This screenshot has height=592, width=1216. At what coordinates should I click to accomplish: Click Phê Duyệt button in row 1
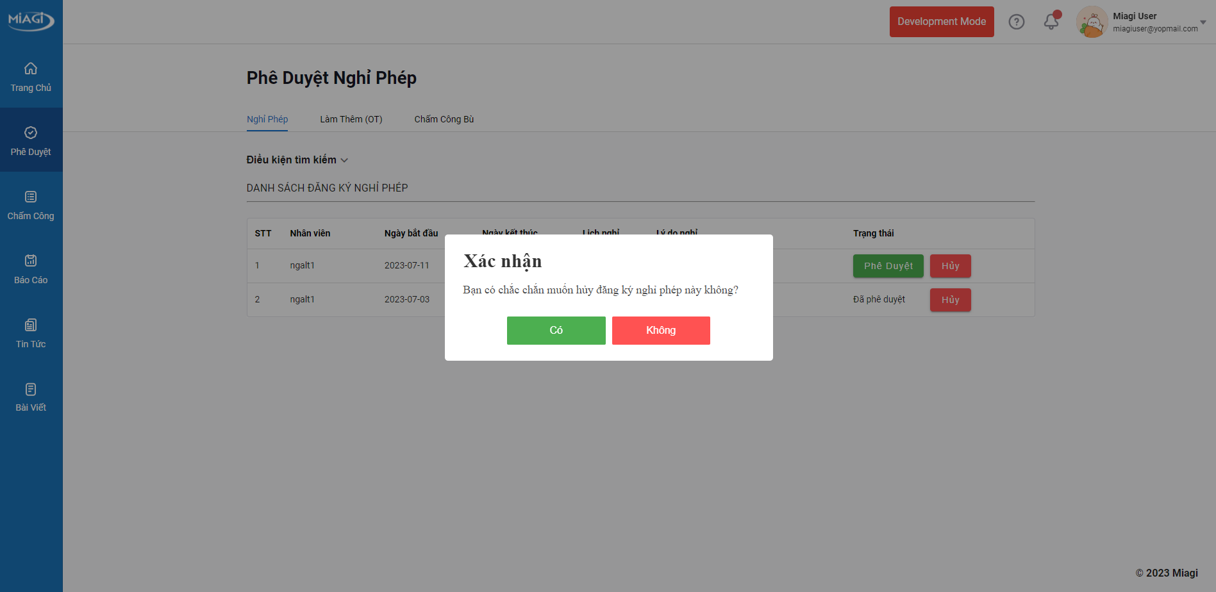coord(888,266)
